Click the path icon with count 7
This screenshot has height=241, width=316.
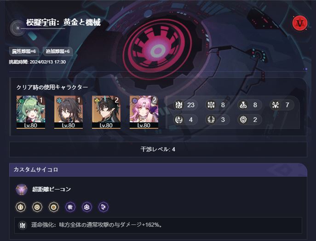pyautogui.click(x=276, y=105)
